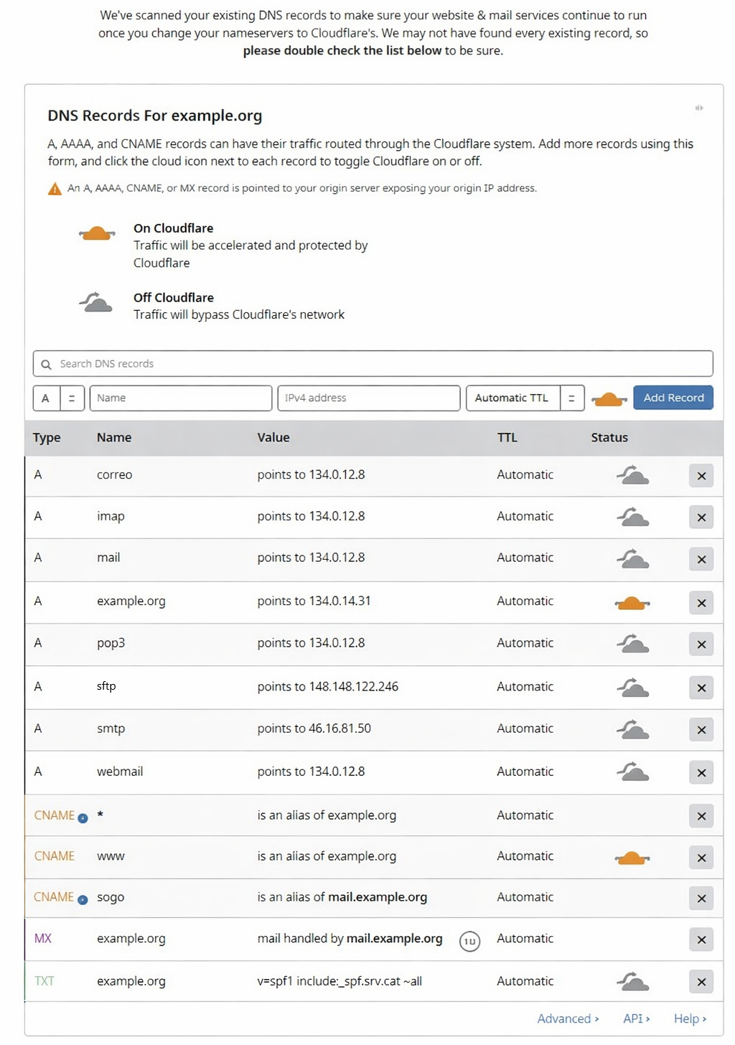
Task: Toggle Cloudflare proxy for imap record
Action: (632, 517)
